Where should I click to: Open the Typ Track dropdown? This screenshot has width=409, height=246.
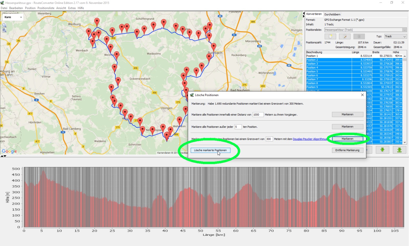395,36
